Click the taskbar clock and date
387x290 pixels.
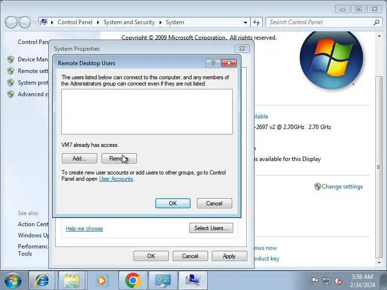point(362,281)
